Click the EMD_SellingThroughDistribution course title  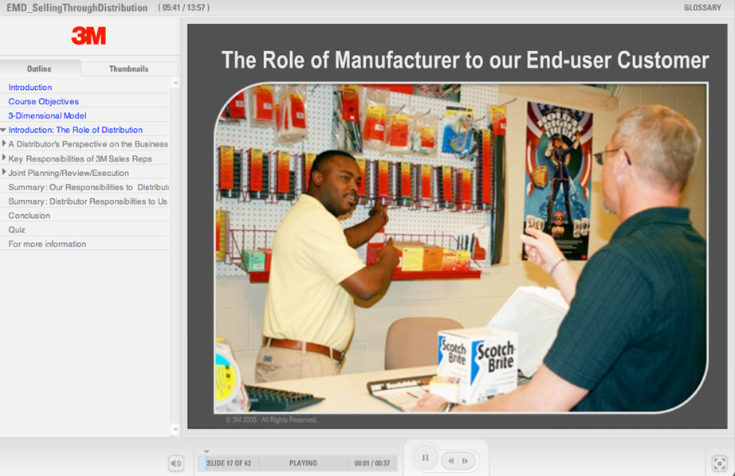pyautogui.click(x=77, y=8)
